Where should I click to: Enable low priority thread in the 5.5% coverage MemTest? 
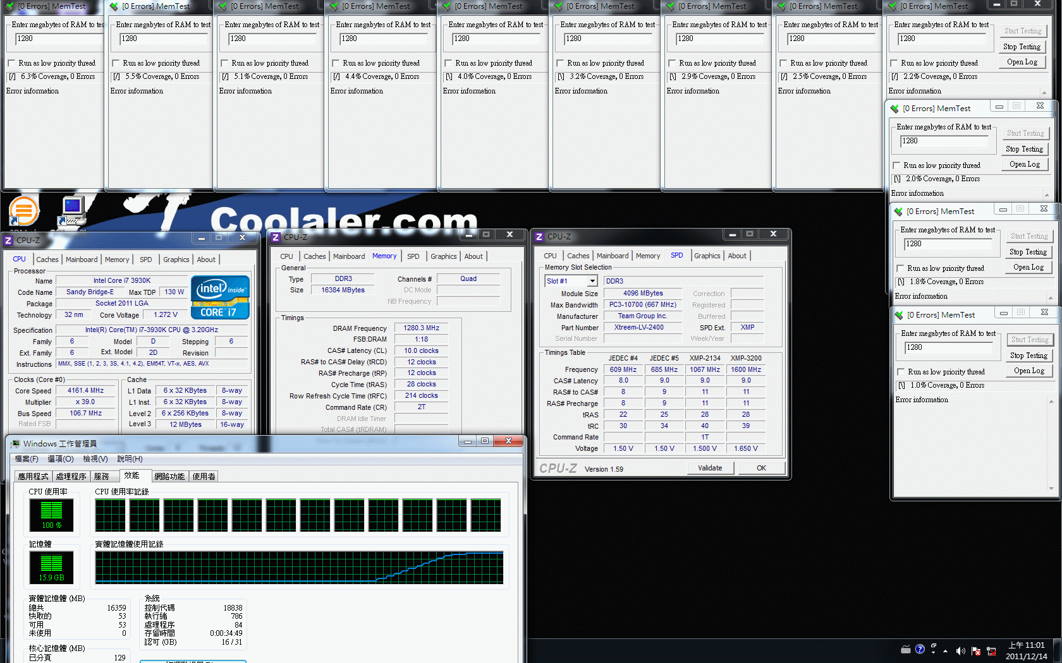116,63
